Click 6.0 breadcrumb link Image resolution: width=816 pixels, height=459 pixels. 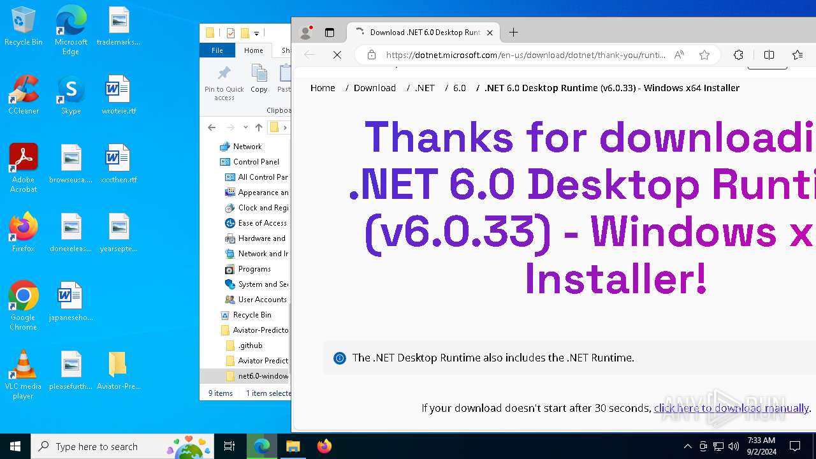460,88
